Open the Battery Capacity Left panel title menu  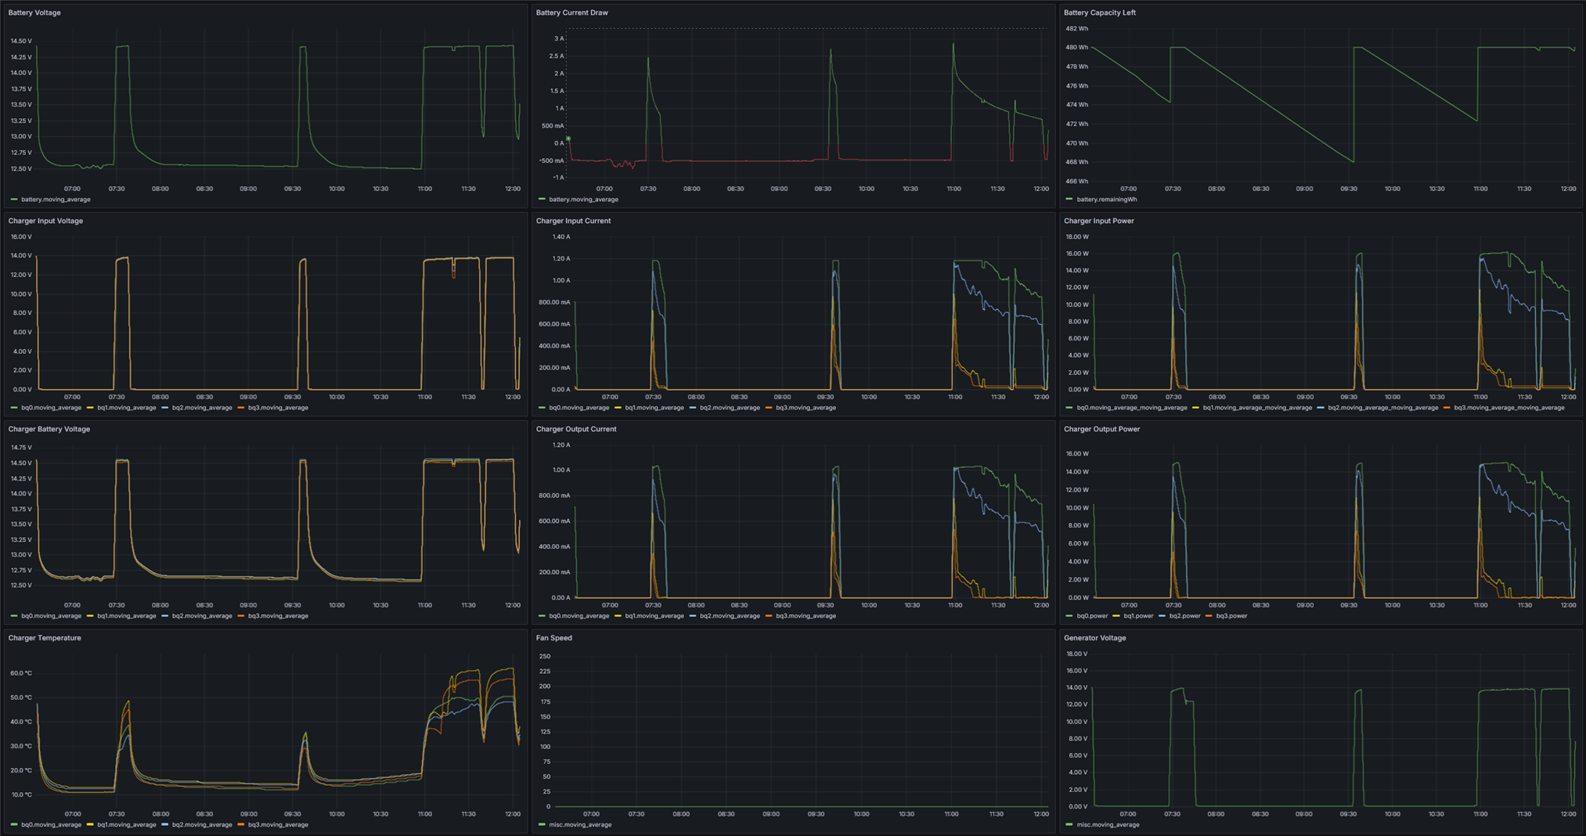pos(1099,13)
